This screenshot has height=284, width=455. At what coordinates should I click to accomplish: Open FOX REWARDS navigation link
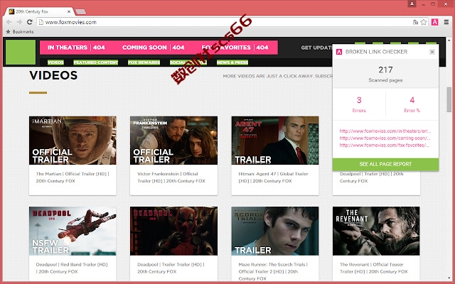[144, 62]
